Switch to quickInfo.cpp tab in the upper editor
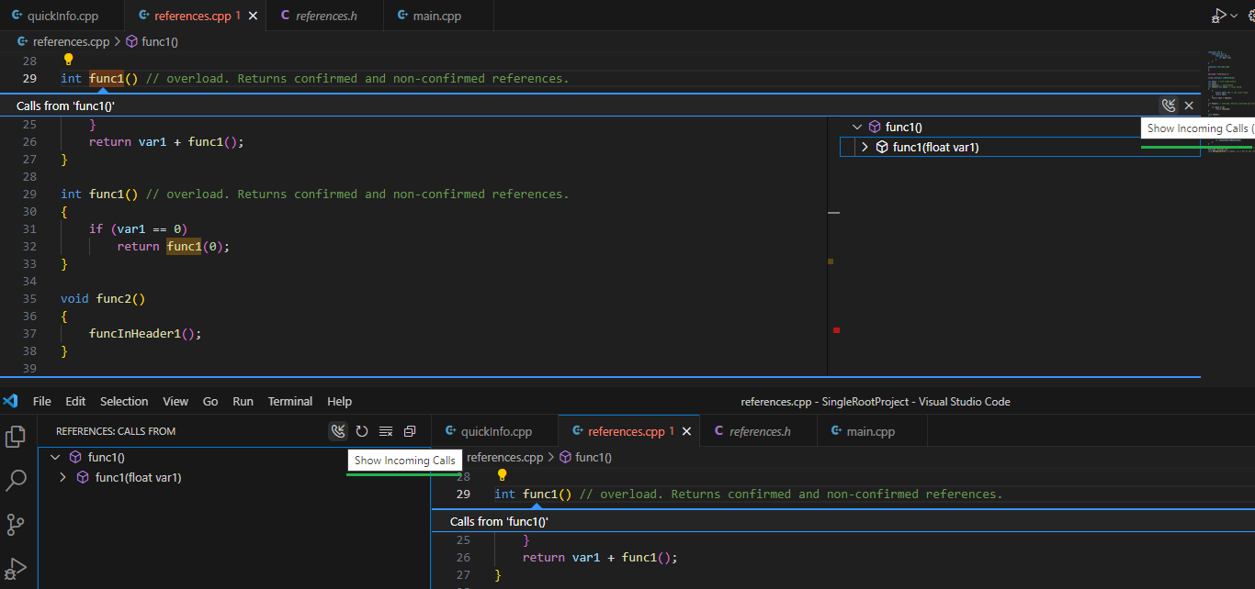Image resolution: width=1255 pixels, height=589 pixels. tap(62, 17)
